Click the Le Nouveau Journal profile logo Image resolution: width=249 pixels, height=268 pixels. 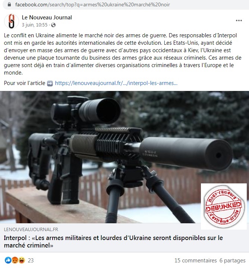(12, 21)
